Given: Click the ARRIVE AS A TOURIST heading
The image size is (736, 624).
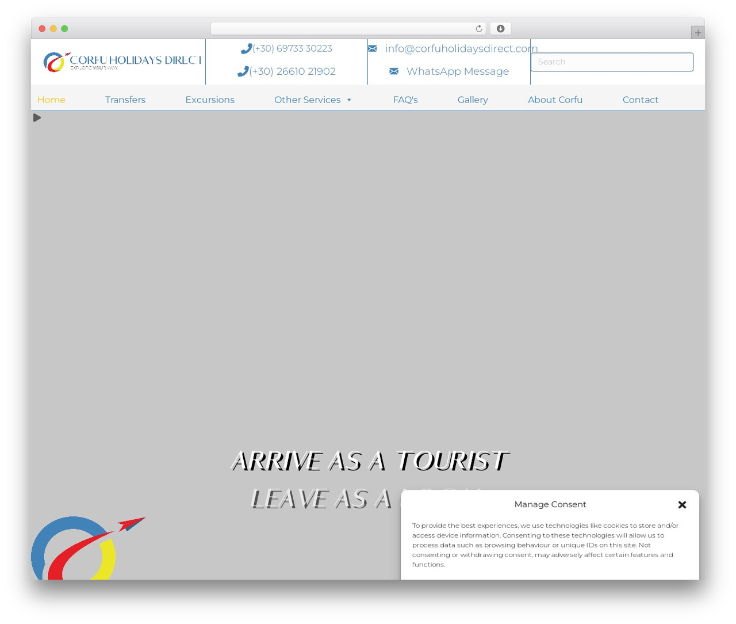Looking at the screenshot, I should 369,461.
